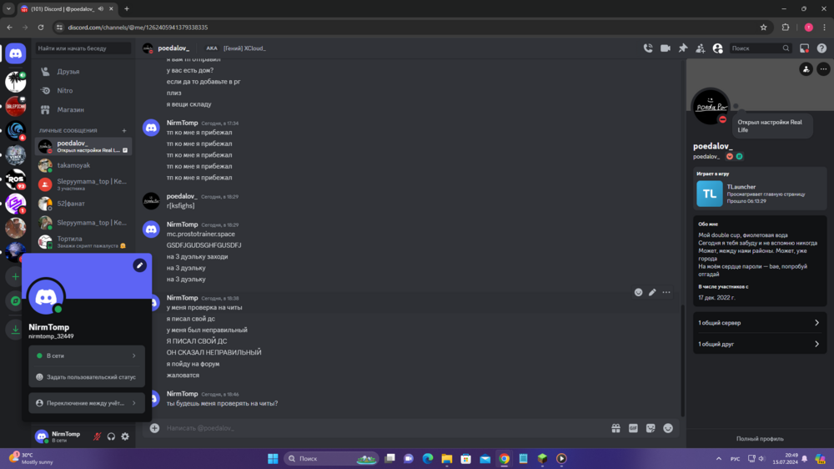Click mc.prostotrainer.space message text
Screen dimensions: 834x469
click(200, 234)
